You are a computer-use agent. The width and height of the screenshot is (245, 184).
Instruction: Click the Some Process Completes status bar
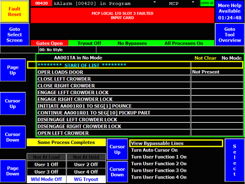click(66, 142)
